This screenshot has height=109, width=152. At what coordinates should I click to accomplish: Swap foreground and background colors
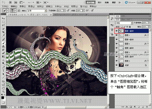click(x=4, y=94)
